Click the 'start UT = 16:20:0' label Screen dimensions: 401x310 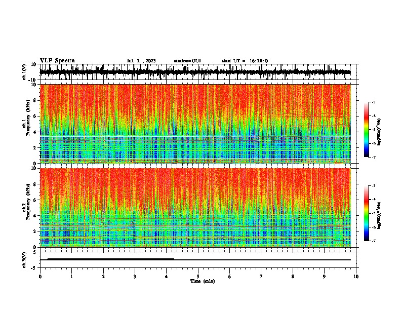[x=245, y=61]
